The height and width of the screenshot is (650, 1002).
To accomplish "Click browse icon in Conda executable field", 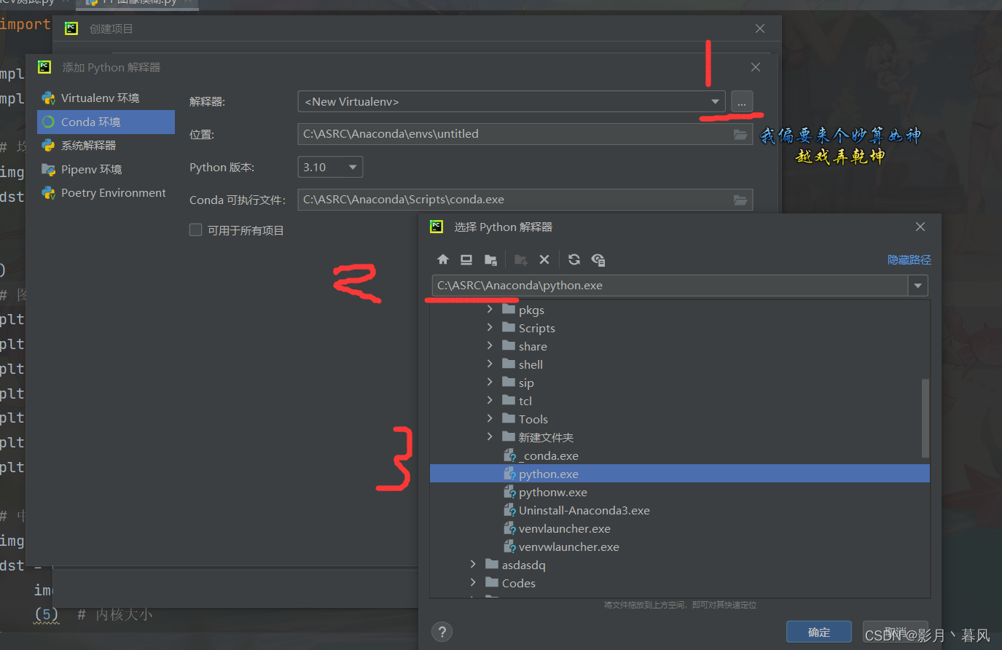I will [x=740, y=200].
